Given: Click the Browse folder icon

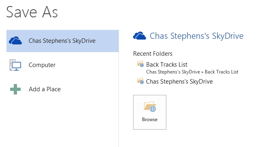Looking at the screenshot, I should coord(150,107).
